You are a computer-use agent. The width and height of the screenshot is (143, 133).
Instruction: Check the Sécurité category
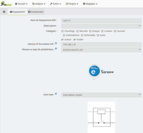coord(77,31)
